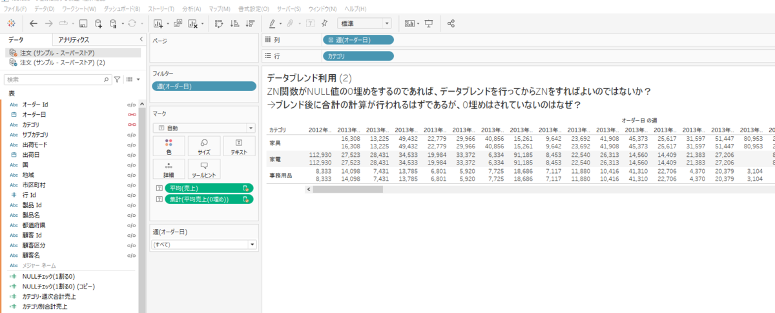Viewport: 775px width, 313px height.
Task: Click the 色 marks card button
Action: pyautogui.click(x=169, y=146)
